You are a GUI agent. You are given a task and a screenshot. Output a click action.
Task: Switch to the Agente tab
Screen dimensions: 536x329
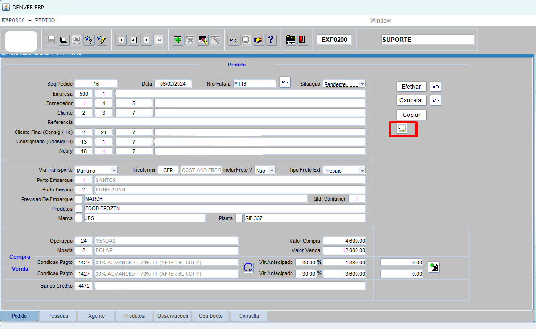[97, 316]
